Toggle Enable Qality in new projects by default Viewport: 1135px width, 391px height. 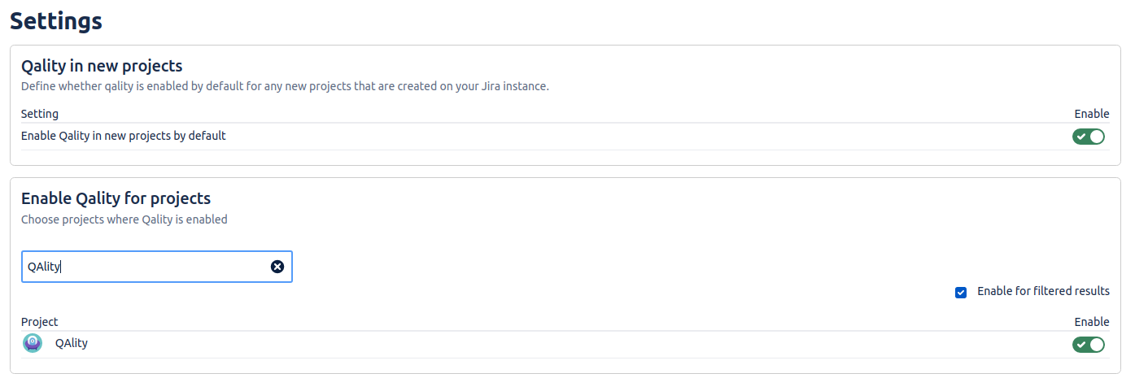click(1089, 137)
